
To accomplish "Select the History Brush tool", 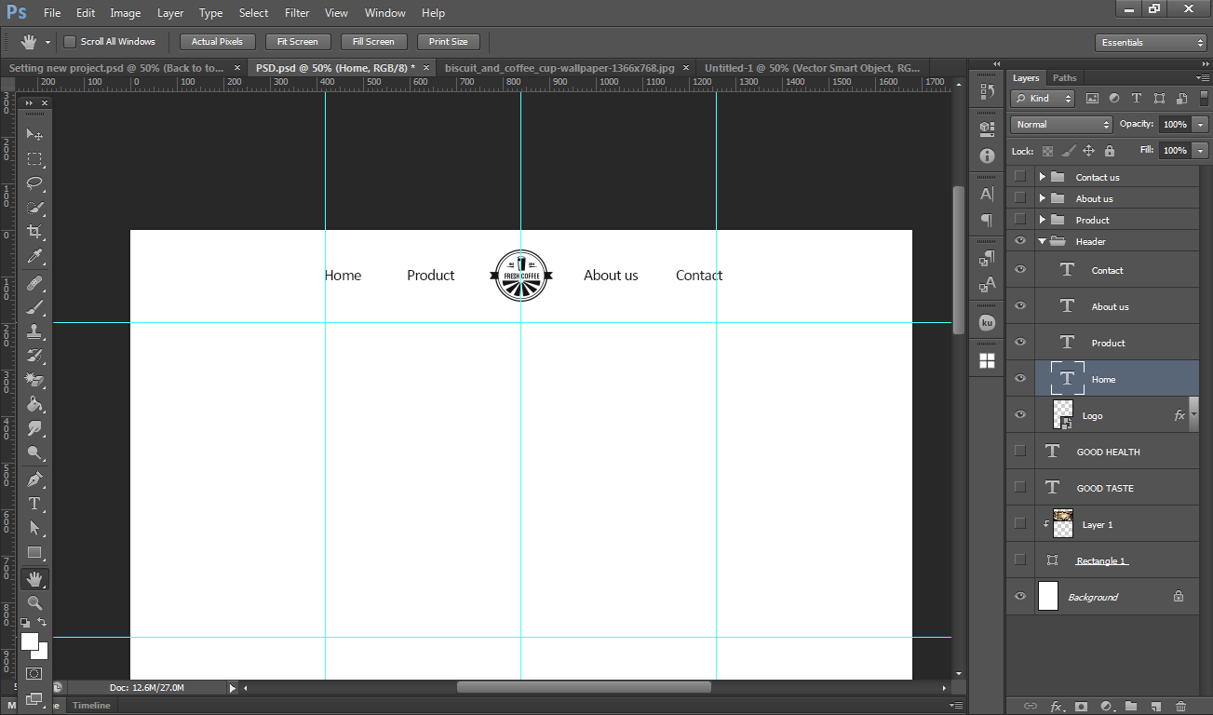I will (34, 355).
